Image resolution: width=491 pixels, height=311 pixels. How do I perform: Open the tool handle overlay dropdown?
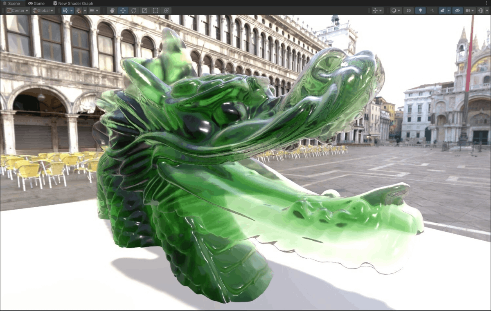(x=377, y=11)
